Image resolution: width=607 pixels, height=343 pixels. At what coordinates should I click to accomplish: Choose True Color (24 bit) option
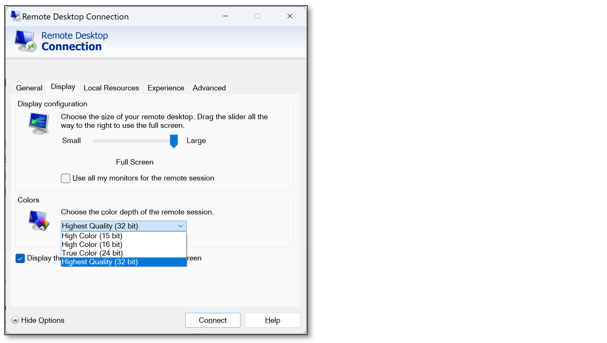coord(124,253)
